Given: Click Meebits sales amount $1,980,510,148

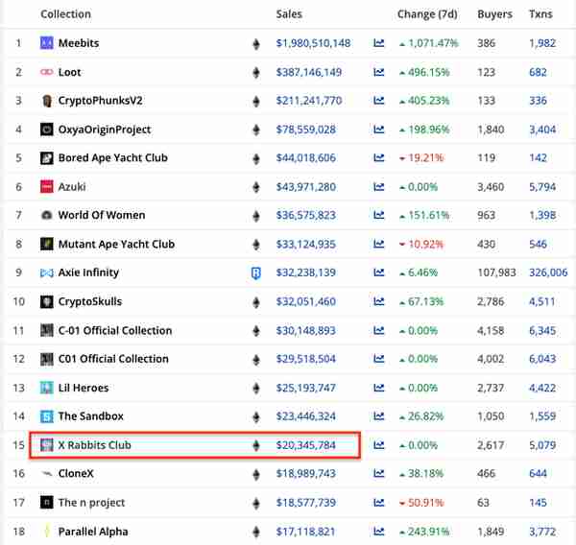Looking at the screenshot, I should [313, 43].
